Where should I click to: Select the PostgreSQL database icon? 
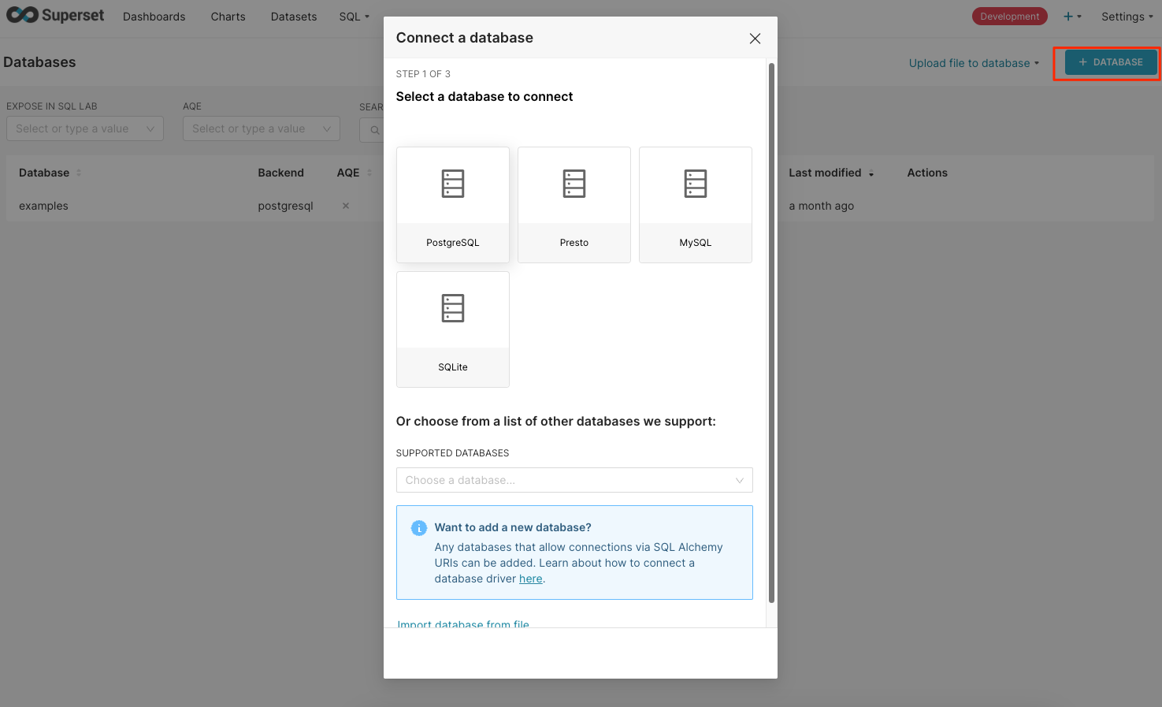pos(452,184)
